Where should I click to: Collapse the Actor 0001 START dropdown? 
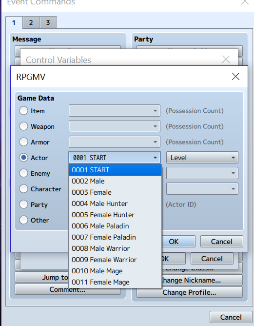click(x=115, y=157)
